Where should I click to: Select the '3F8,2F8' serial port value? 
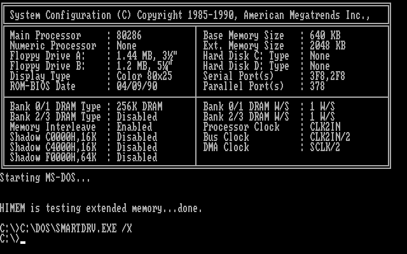point(328,76)
